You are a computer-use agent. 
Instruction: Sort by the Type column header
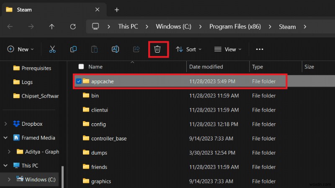[258, 67]
